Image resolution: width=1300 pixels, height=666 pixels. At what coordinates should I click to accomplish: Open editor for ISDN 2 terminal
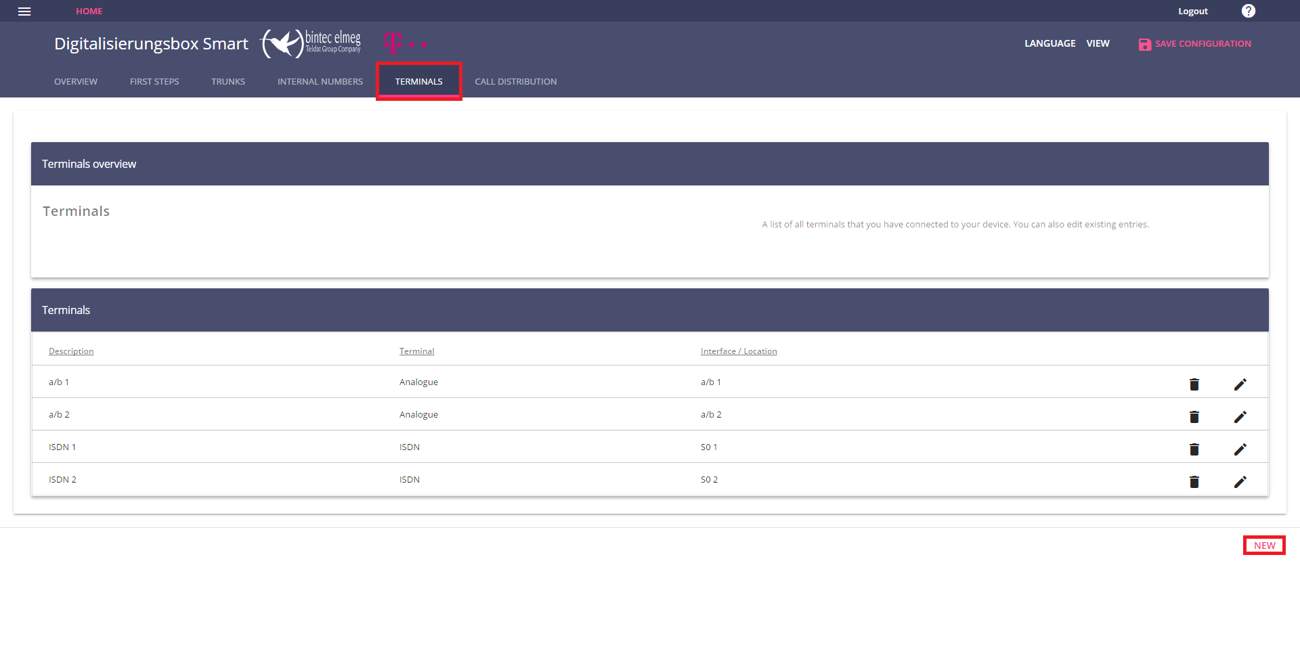click(x=1240, y=482)
